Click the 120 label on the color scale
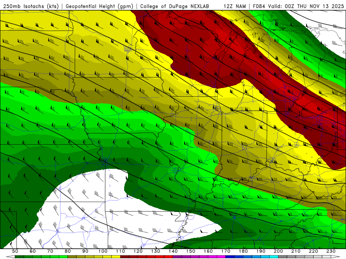The image size is (346, 259). coord(138,251)
